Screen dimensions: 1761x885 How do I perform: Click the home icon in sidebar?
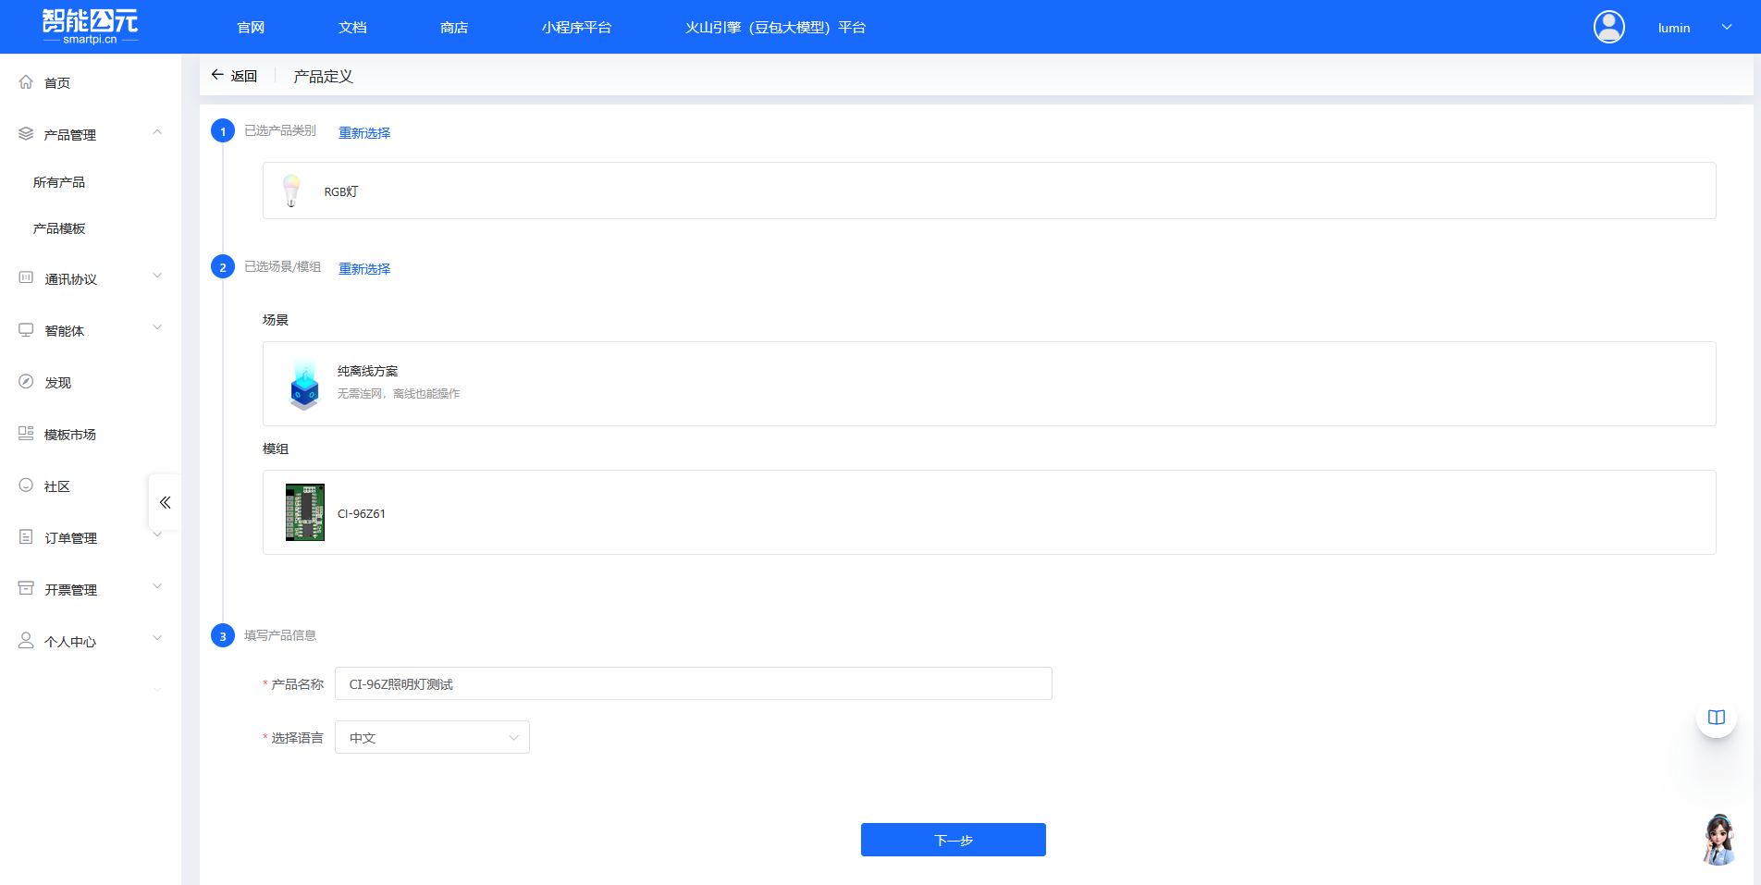click(x=26, y=82)
